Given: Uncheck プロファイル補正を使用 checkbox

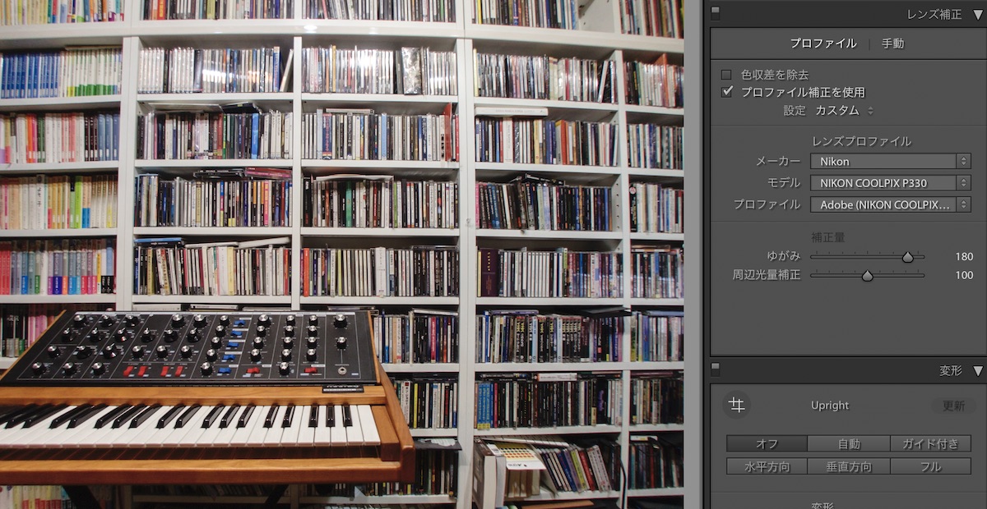Looking at the screenshot, I should point(726,92).
